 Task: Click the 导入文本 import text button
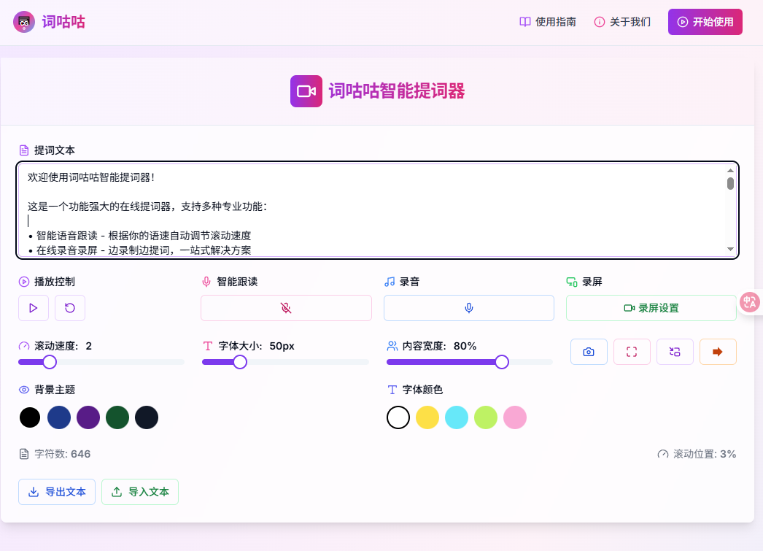pos(140,491)
